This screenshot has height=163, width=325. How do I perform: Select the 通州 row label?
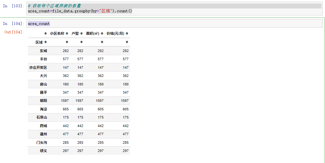click(x=44, y=134)
